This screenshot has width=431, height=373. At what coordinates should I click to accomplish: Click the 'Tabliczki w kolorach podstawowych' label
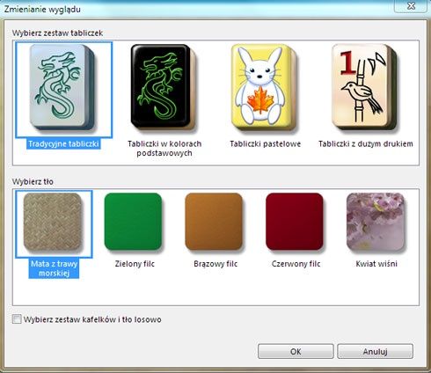(164, 149)
